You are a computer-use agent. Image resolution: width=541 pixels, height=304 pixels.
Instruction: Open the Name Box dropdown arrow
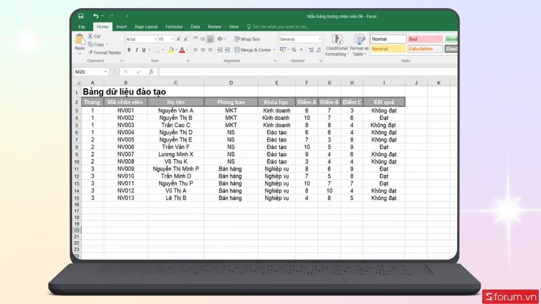pyautogui.click(x=106, y=72)
